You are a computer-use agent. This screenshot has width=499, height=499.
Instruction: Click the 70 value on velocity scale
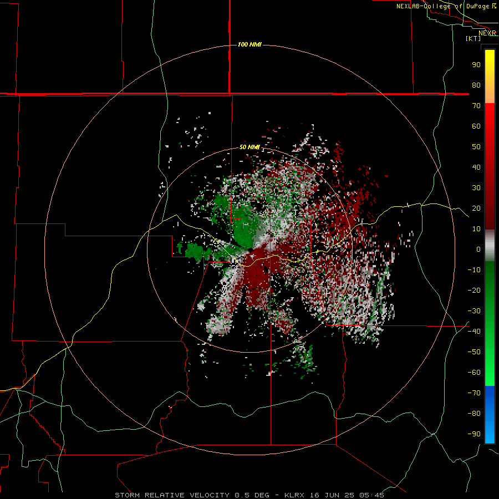476,106
